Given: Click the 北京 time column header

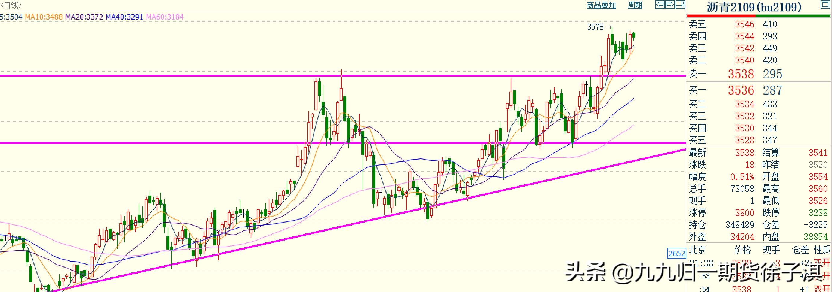Looking at the screenshot, I should point(697,250).
